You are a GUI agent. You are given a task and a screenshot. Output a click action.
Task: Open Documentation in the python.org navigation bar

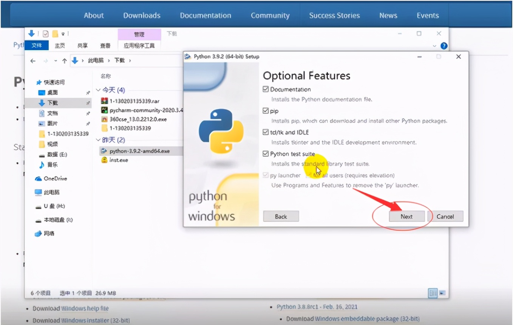pos(206,15)
